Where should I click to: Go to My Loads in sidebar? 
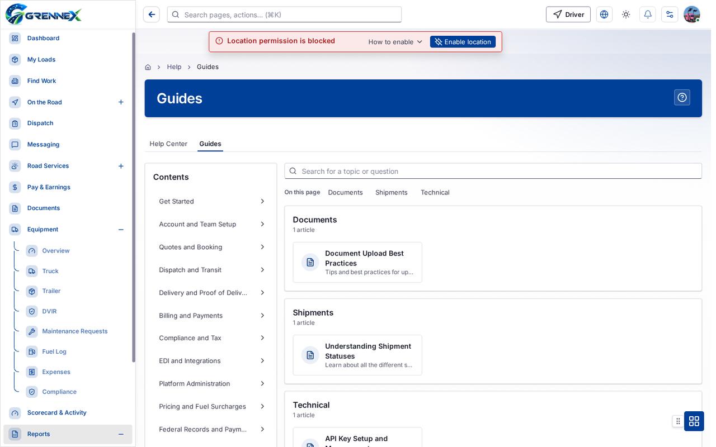tap(68, 59)
